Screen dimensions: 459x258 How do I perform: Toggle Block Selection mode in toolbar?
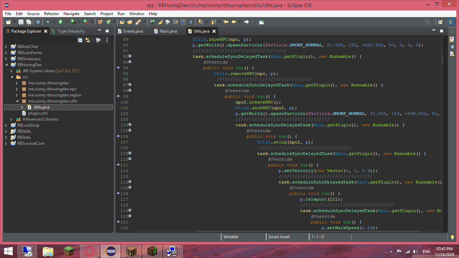coord(183,22)
